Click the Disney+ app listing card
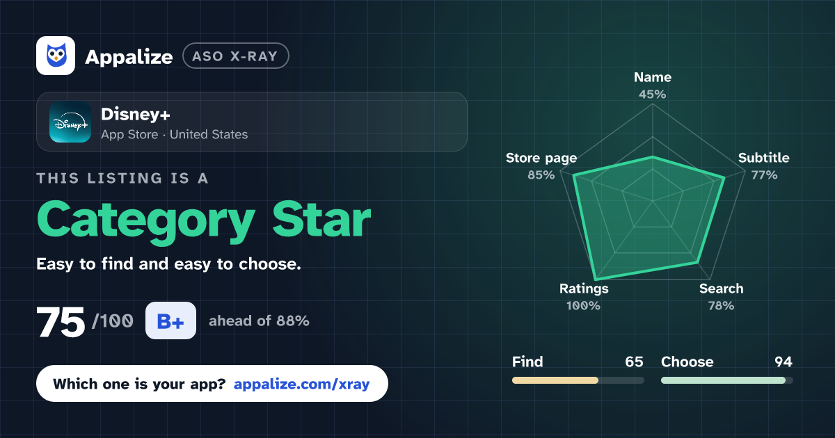The image size is (835, 438). click(251, 122)
